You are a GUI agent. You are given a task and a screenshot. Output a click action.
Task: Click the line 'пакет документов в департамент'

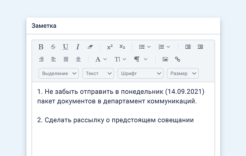117,101
